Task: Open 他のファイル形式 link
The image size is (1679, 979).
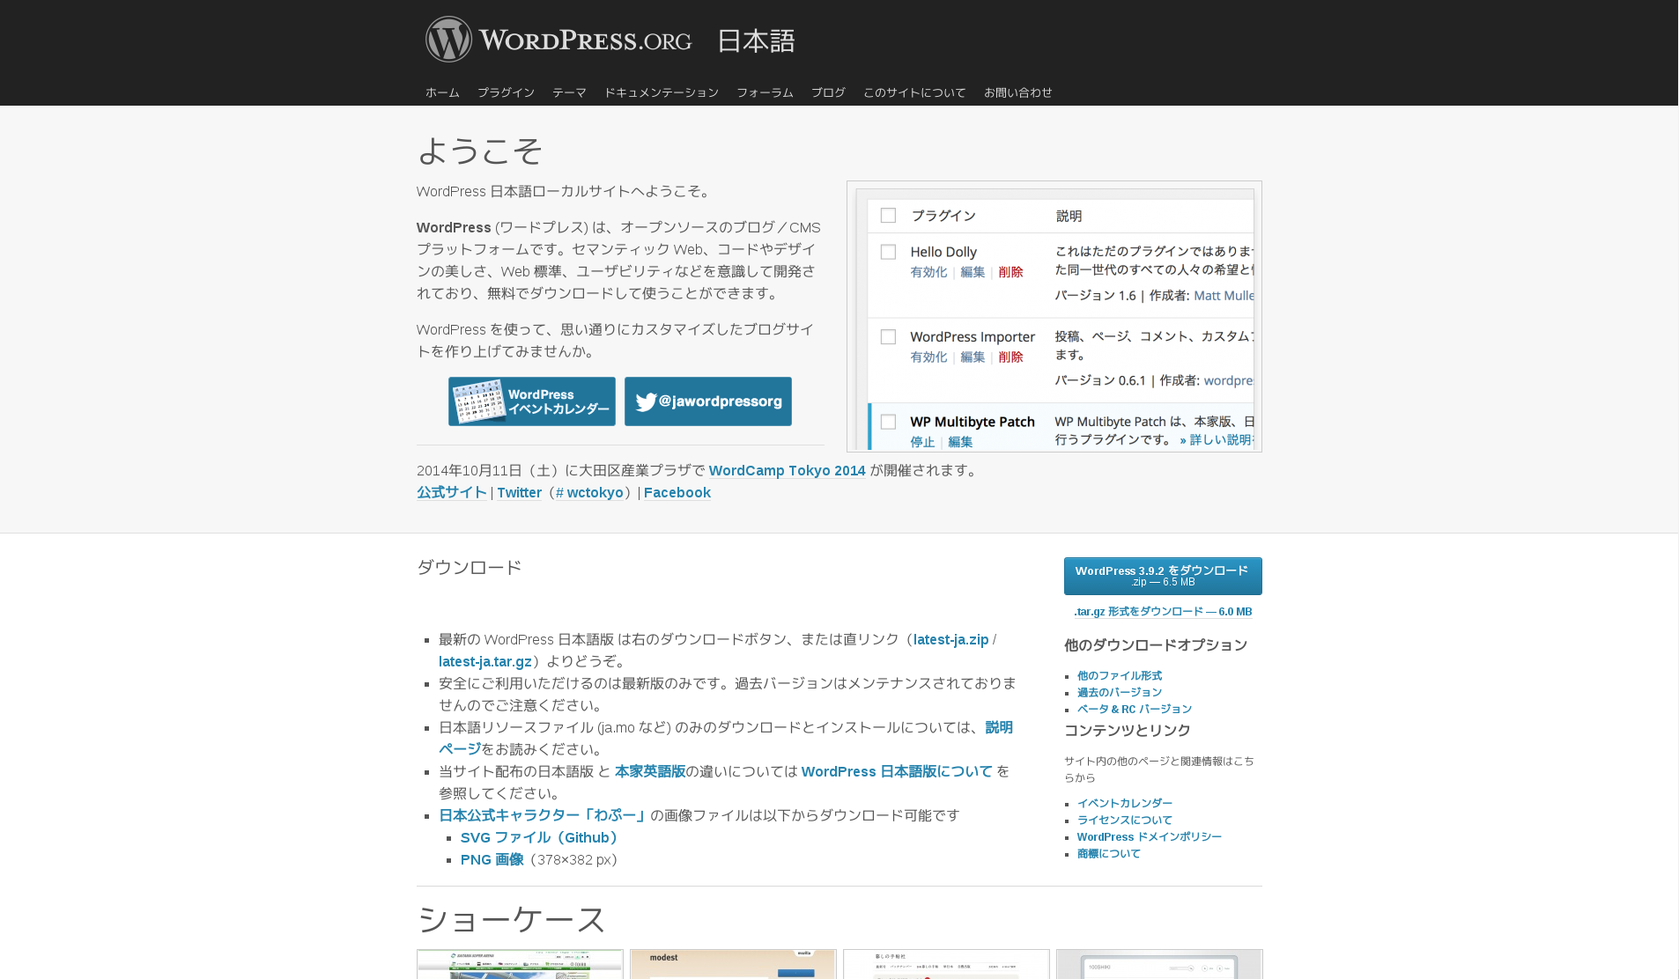Action: (1120, 675)
